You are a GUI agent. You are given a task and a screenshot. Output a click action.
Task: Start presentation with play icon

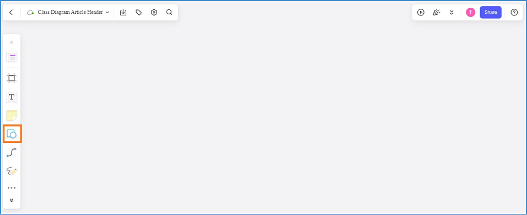tap(421, 13)
